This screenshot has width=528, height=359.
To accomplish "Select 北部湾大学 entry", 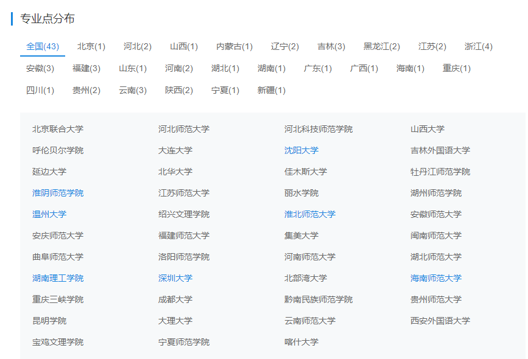I will (x=306, y=278).
